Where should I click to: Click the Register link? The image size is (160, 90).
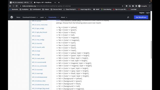142,13
